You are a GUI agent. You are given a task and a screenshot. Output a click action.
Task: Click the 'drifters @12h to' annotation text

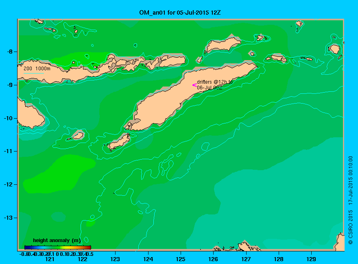215,82
